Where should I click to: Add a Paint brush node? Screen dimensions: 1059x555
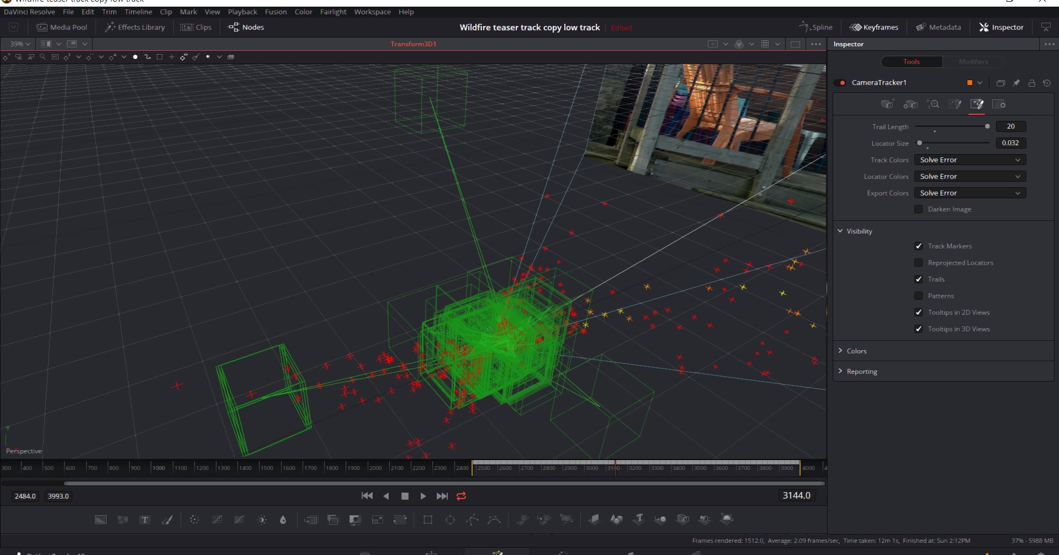click(x=167, y=520)
